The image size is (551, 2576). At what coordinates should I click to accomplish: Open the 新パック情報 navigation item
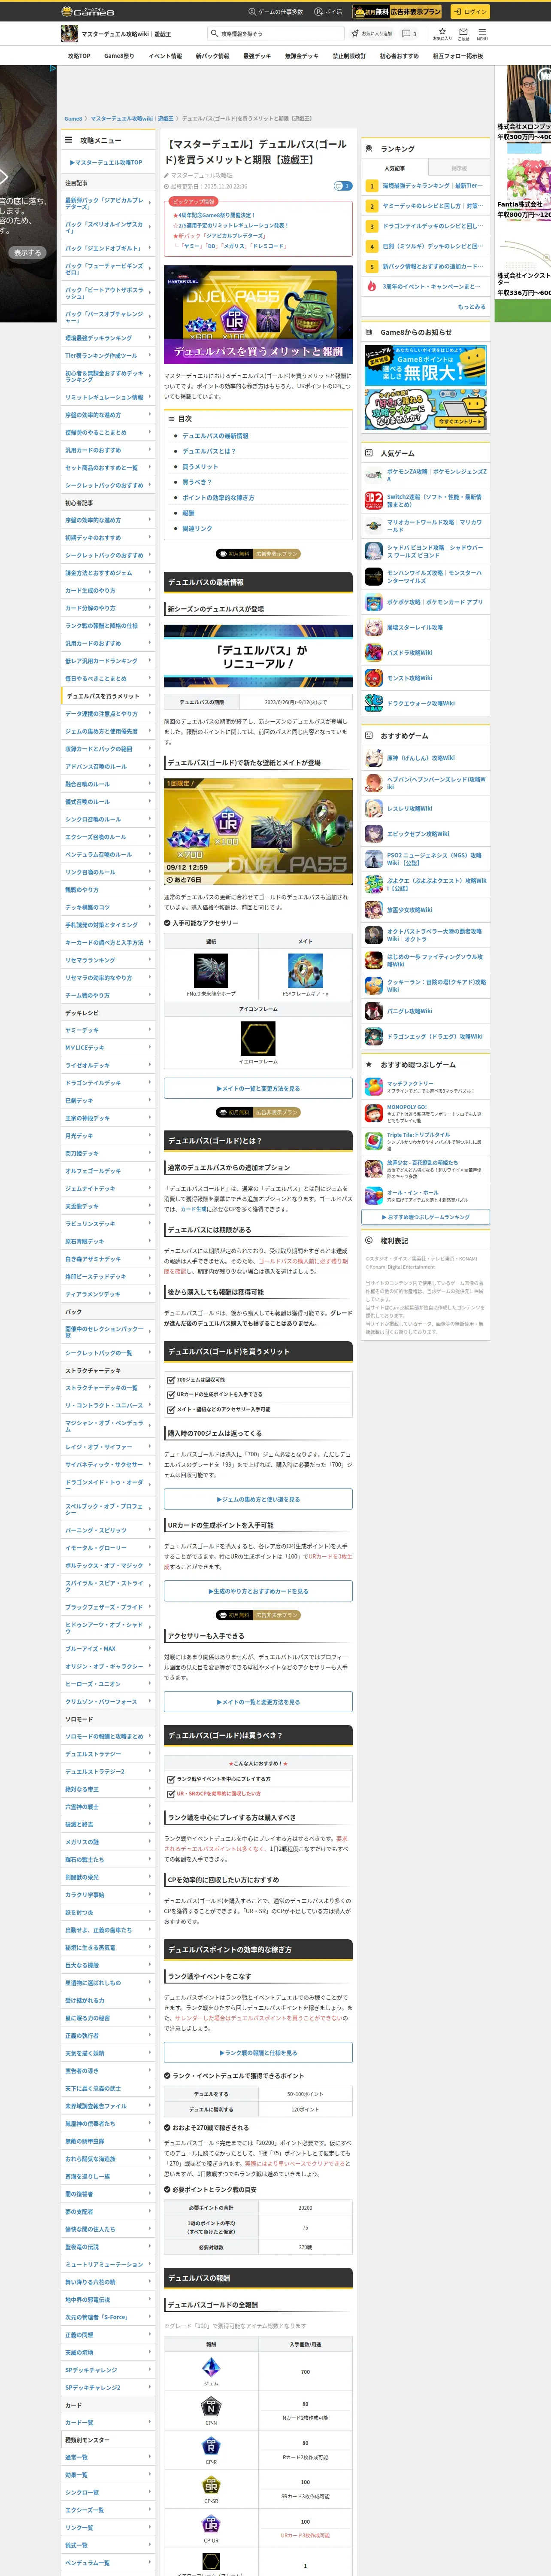[x=212, y=56]
